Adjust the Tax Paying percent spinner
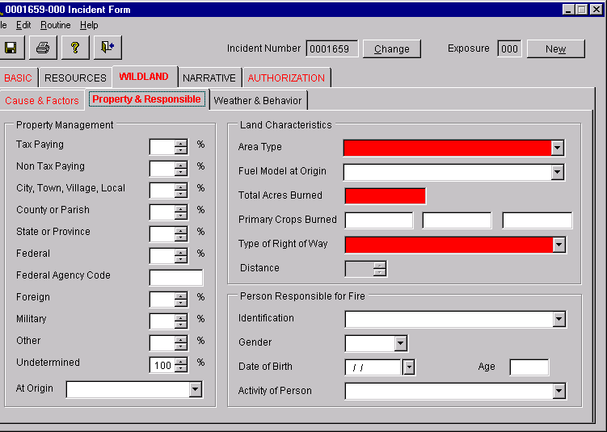607x432 pixels. [181, 147]
